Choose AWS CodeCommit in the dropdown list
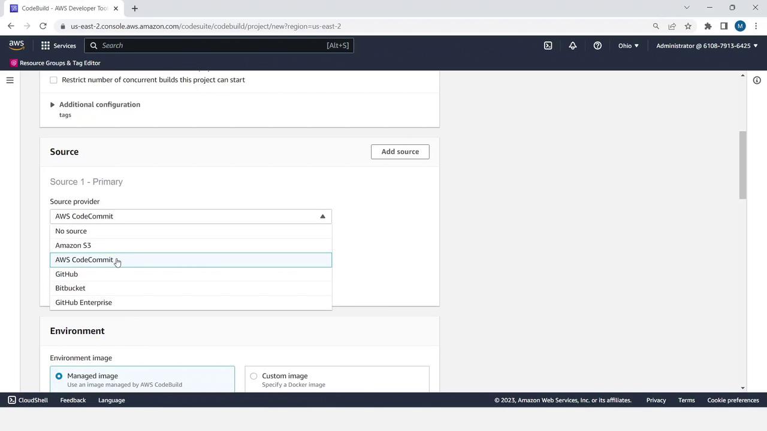 coord(191,260)
